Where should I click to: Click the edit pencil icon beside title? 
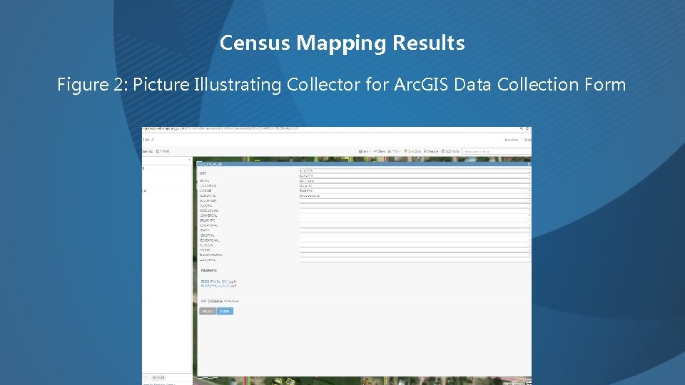coord(153,140)
